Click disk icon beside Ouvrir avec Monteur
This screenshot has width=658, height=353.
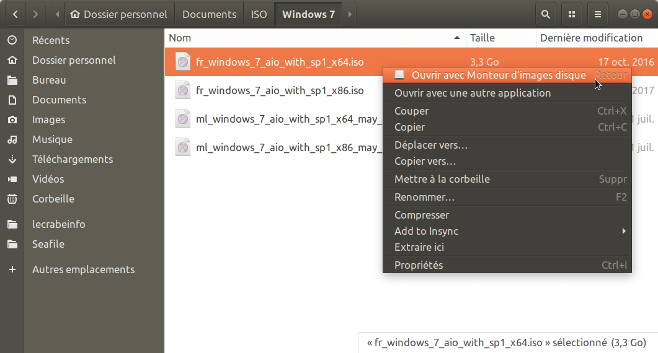[399, 75]
